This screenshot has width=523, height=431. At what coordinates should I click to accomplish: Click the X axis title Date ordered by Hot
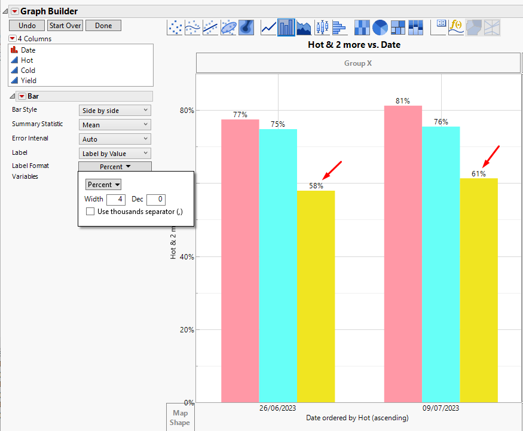point(357,418)
